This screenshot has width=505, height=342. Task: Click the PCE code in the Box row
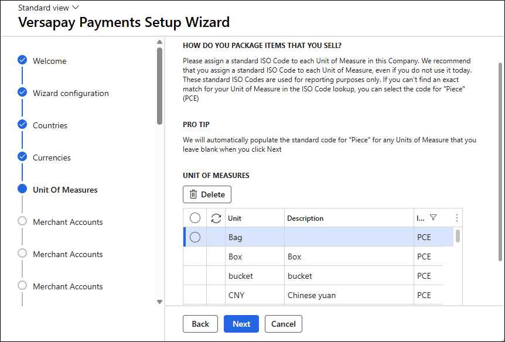click(x=424, y=256)
